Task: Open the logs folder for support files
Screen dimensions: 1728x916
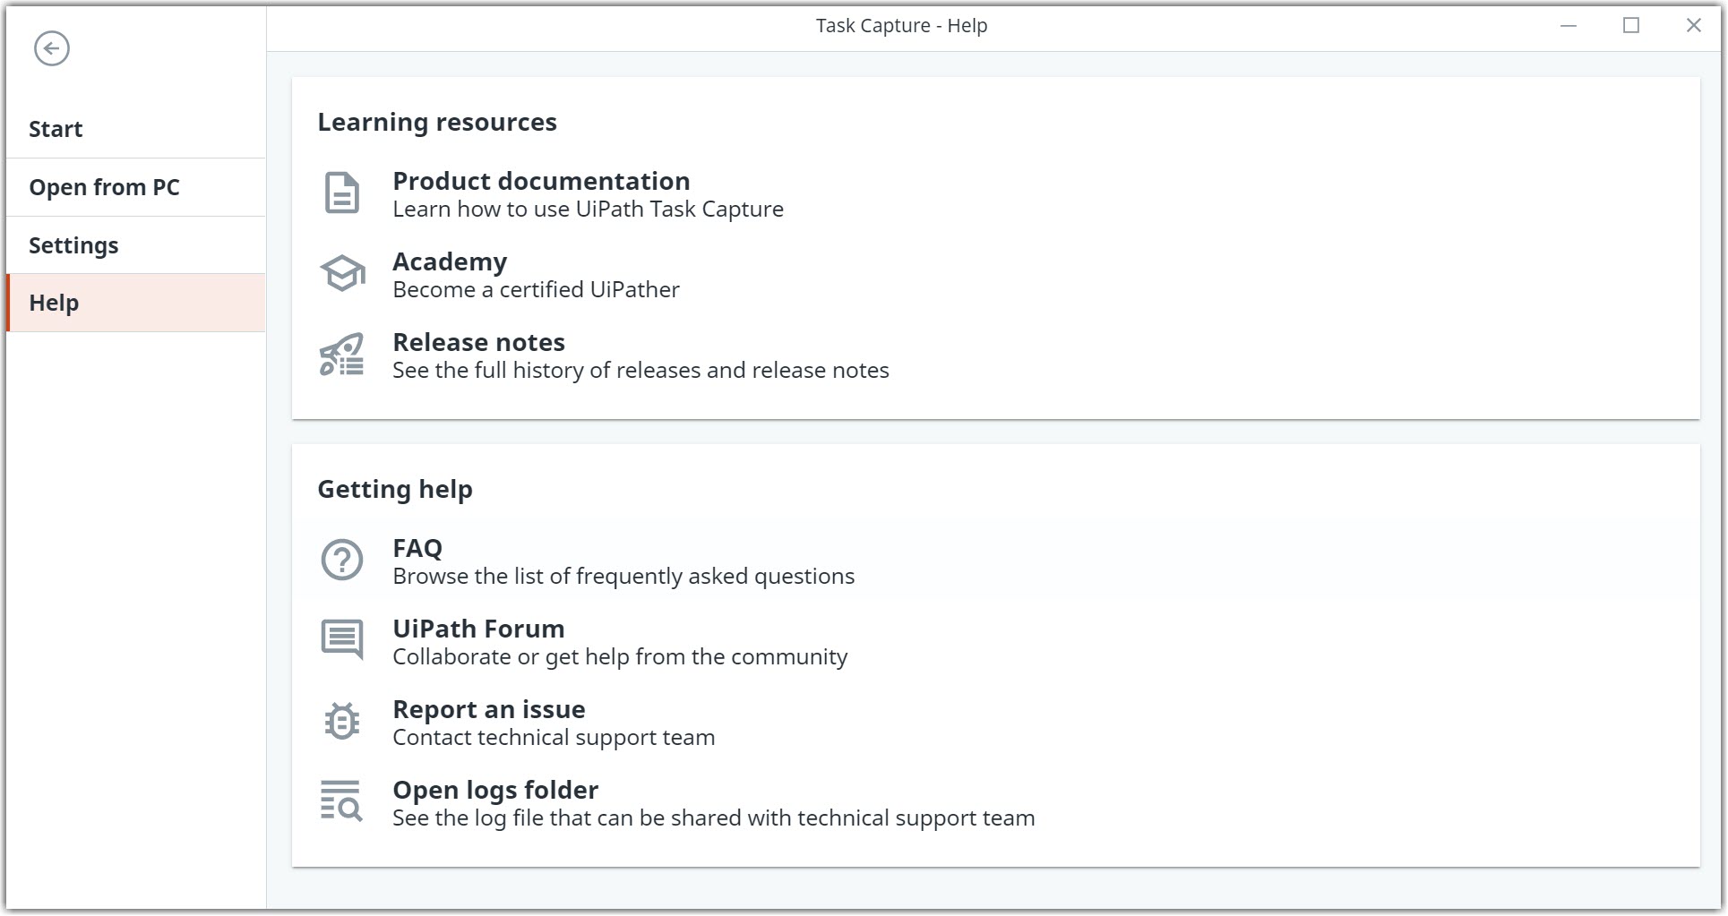Action: (494, 790)
